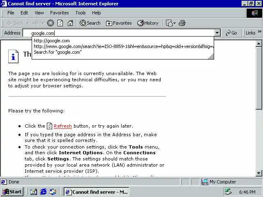This screenshot has height=197, width=263.
Task: Click the scrollbar down arrow
Action: click(x=258, y=172)
